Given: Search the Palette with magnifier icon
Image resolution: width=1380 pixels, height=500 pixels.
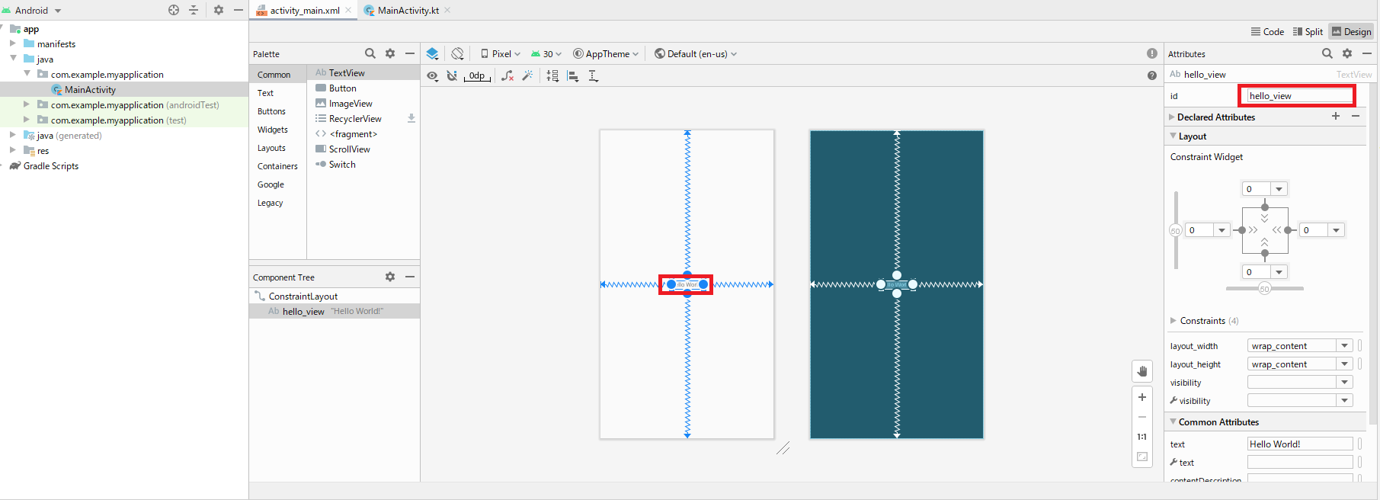Looking at the screenshot, I should pos(370,53).
